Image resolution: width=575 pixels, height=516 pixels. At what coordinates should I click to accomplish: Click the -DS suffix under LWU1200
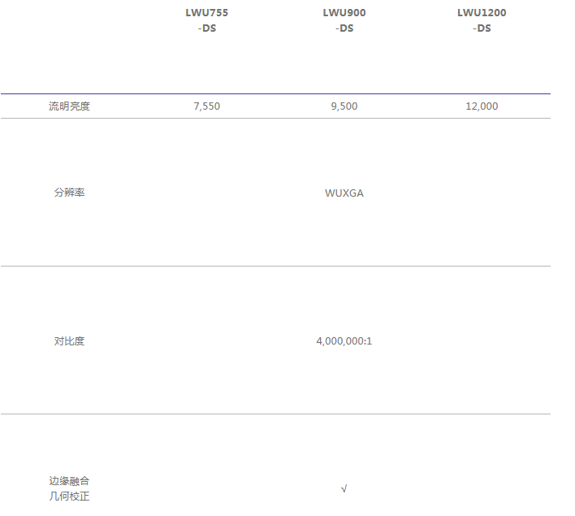point(482,28)
